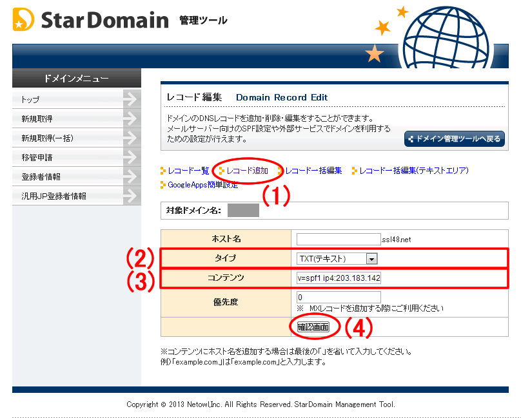
Task: Click the MXレコード note under 優先度
Action: tap(370, 309)
